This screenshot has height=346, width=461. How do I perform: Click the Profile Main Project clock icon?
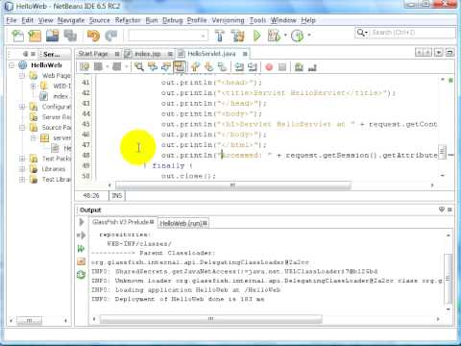[x=297, y=36]
